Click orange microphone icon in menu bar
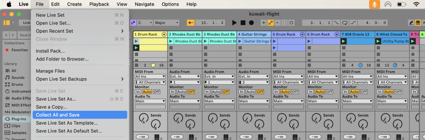425x140 pixels. (x=375, y=4)
